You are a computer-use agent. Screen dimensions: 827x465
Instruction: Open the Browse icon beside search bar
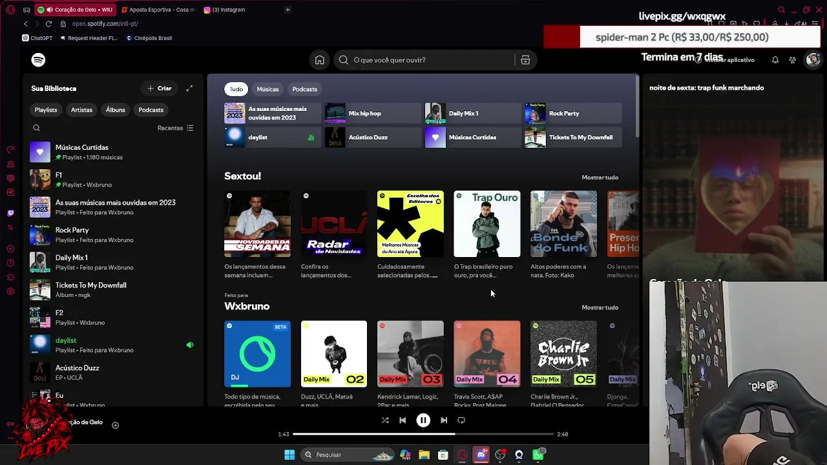click(525, 60)
